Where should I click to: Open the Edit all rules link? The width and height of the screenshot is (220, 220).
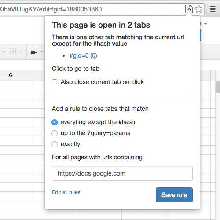coord(66,192)
